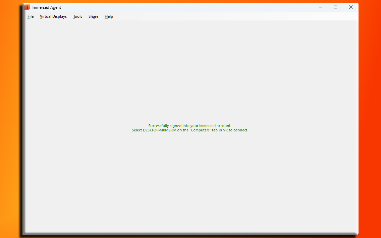Click the Immersed Agent app icon in title bar
Screen dimensions: 381x238
27,7
